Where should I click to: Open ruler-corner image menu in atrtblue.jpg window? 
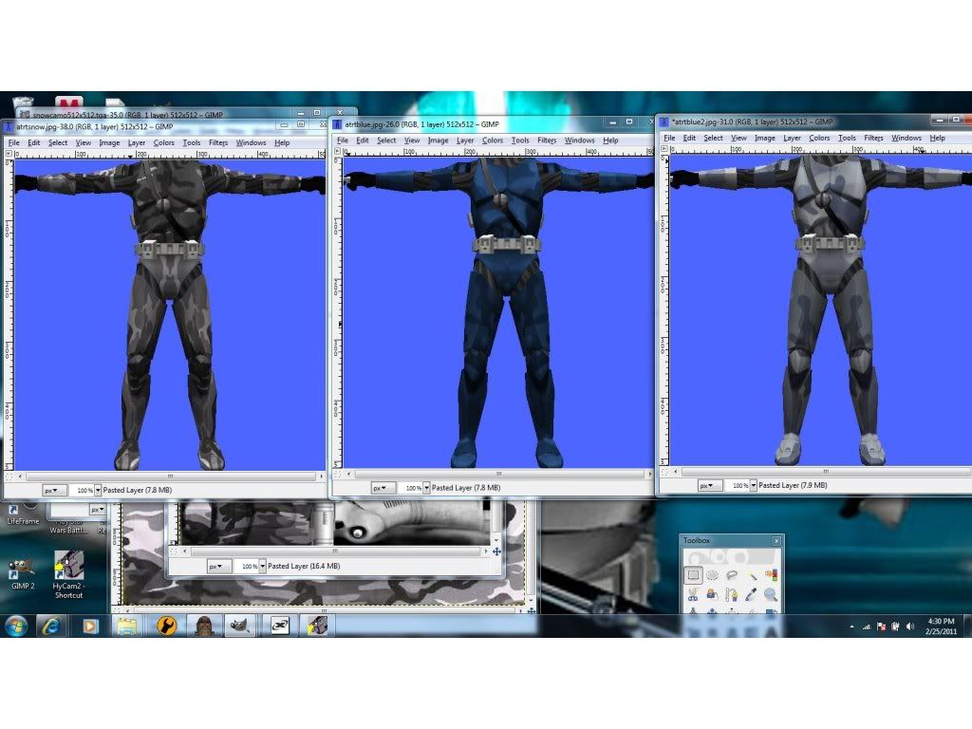338,151
